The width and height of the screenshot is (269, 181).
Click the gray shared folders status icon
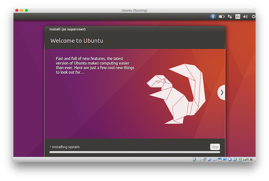(214, 160)
